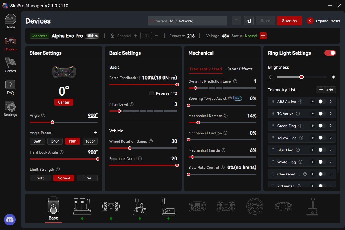This screenshot has height=230, width=345.
Task: Select the greyed round wheel device icon
Action: point(255,206)
